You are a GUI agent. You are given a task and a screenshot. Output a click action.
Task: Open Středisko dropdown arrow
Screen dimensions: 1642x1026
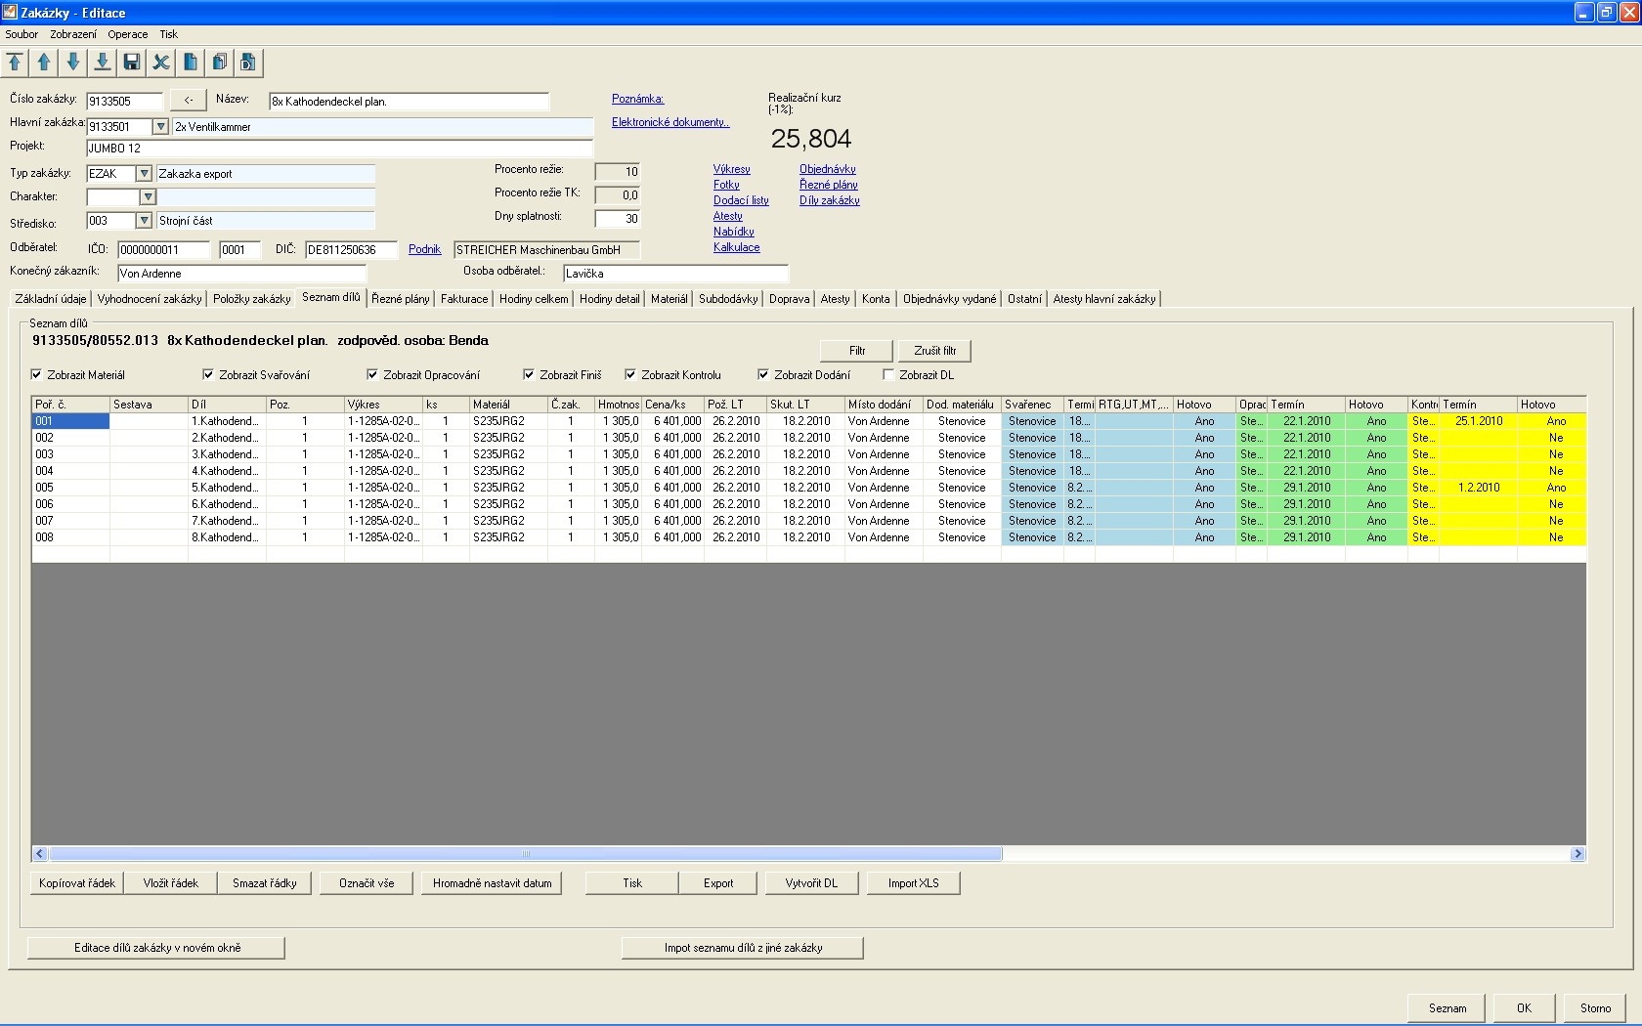145,220
